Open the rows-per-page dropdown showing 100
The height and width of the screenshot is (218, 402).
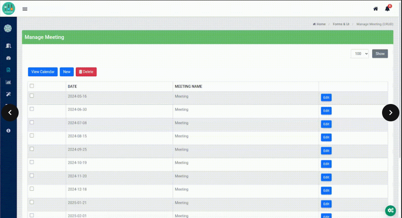[x=360, y=54]
